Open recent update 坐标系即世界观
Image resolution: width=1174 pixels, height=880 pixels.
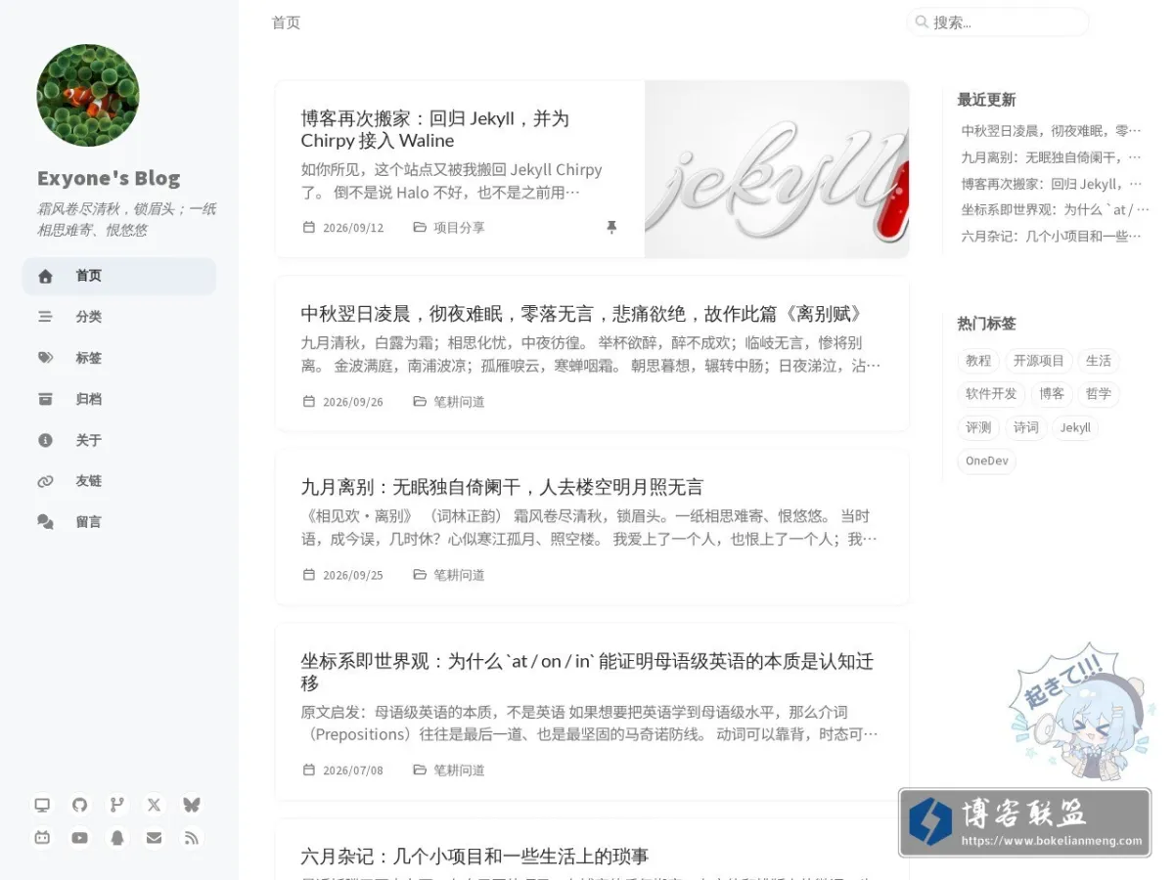point(1055,209)
